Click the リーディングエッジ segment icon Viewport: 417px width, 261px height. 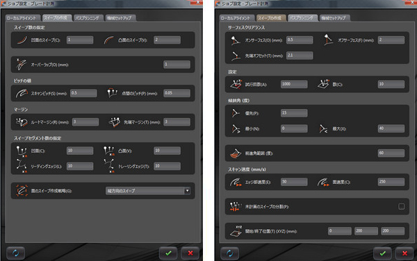click(x=22, y=166)
